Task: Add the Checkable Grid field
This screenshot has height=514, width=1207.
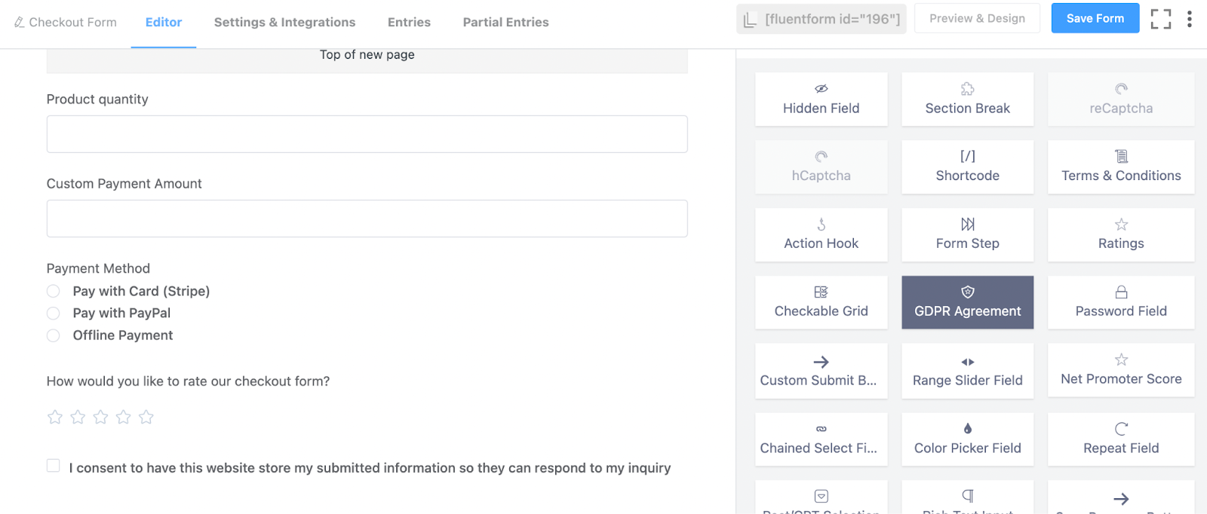Action: tap(821, 302)
